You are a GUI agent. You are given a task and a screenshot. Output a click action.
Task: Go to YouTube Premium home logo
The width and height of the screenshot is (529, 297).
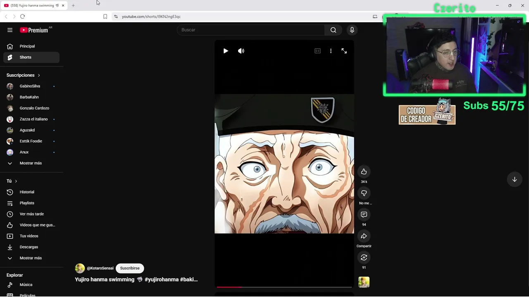pyautogui.click(x=34, y=30)
